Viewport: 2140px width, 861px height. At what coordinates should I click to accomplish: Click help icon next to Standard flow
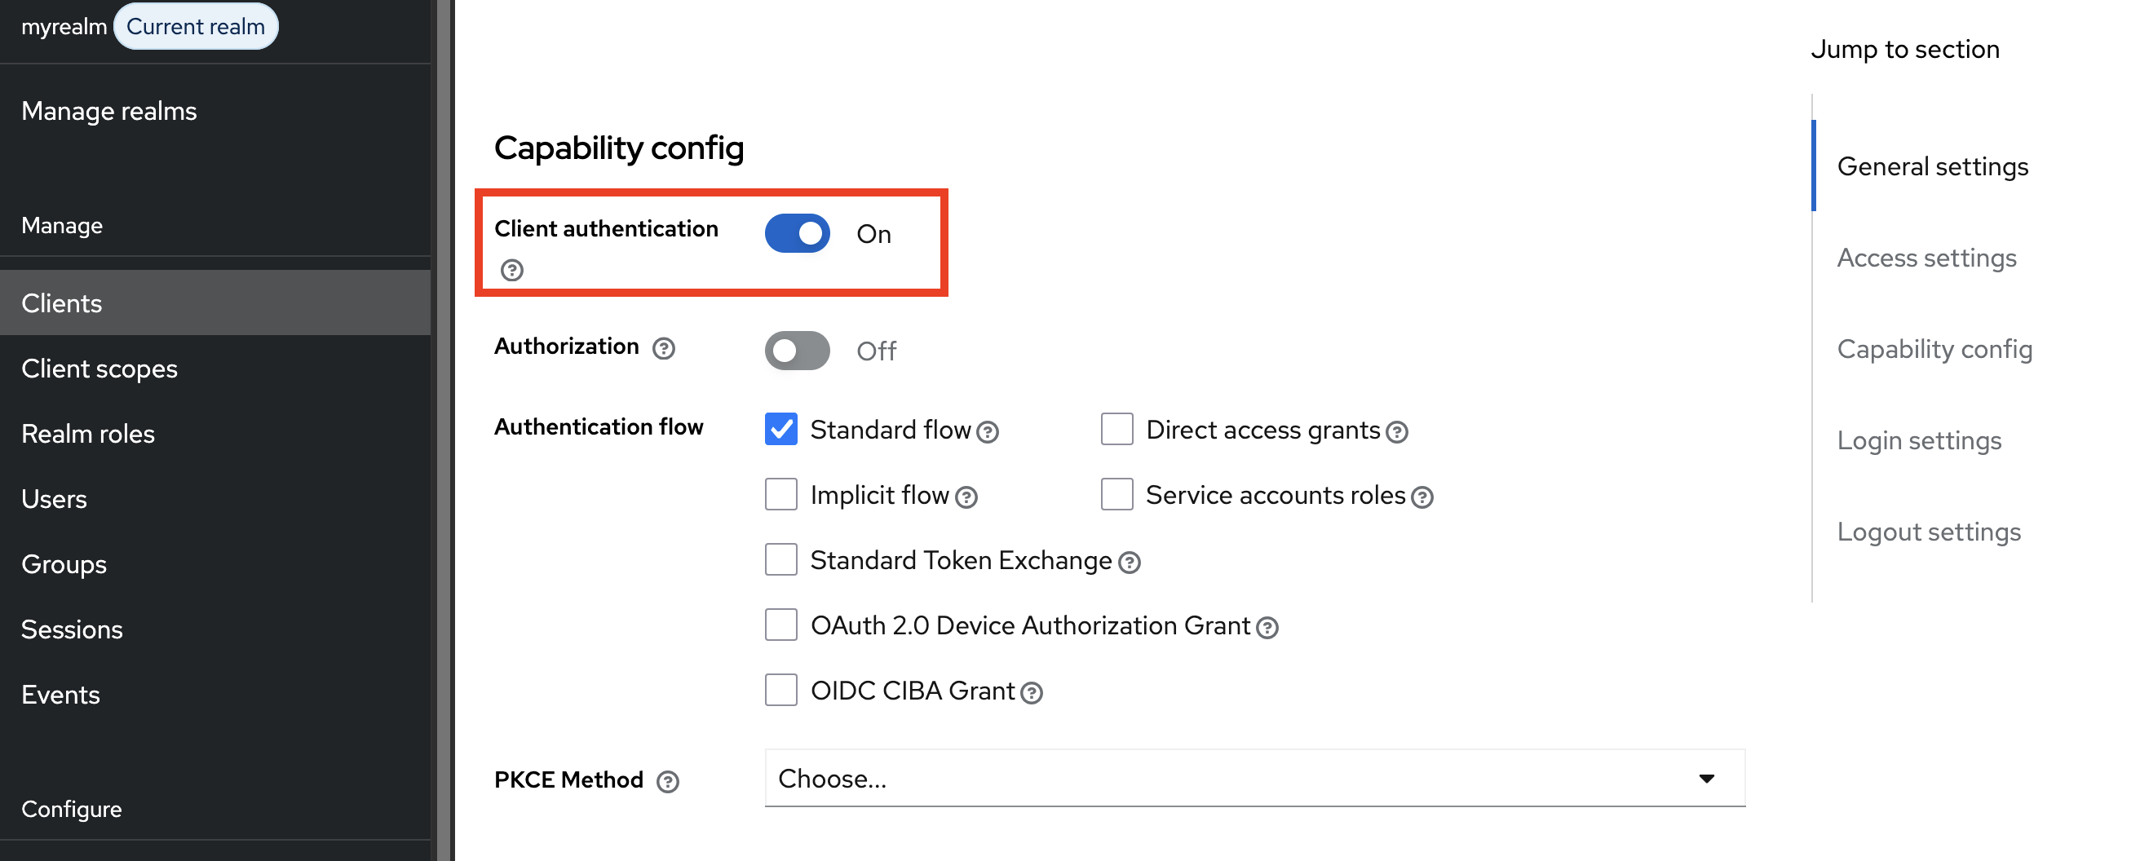[987, 432]
